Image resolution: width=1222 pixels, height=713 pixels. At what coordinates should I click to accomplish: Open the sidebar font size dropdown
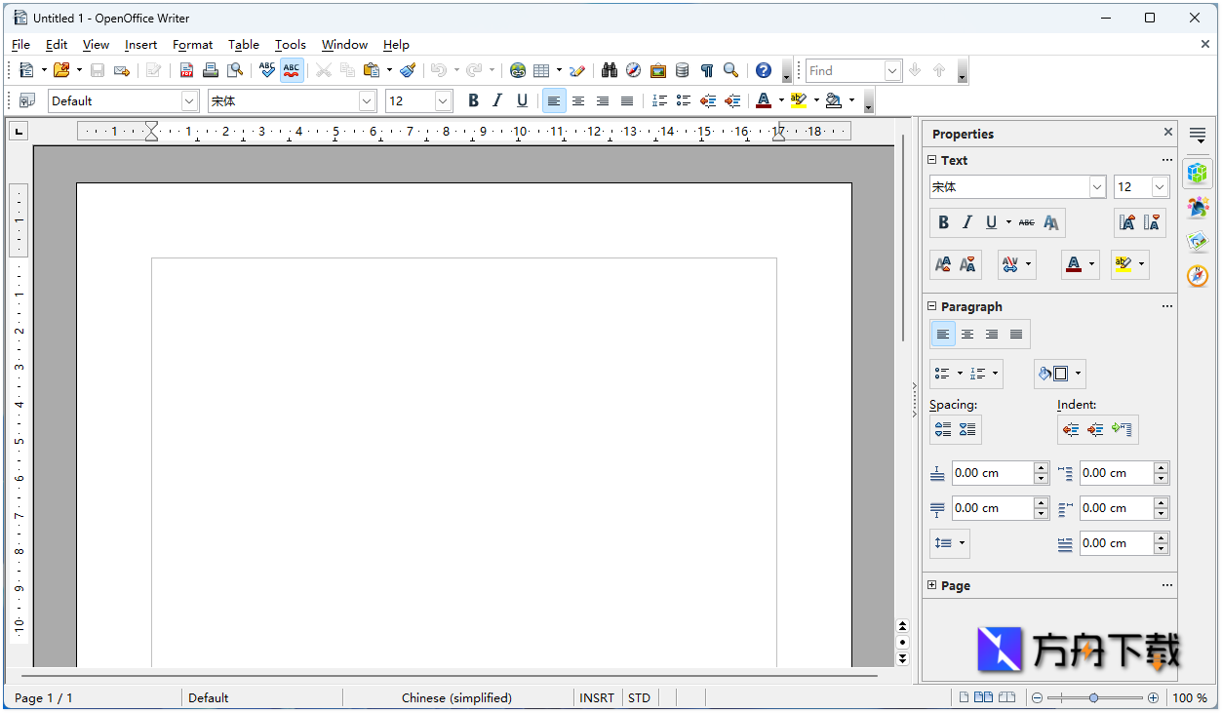[1160, 186]
